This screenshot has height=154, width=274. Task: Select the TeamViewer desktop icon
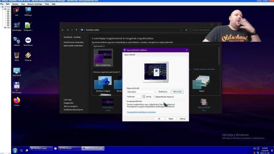tap(28, 41)
